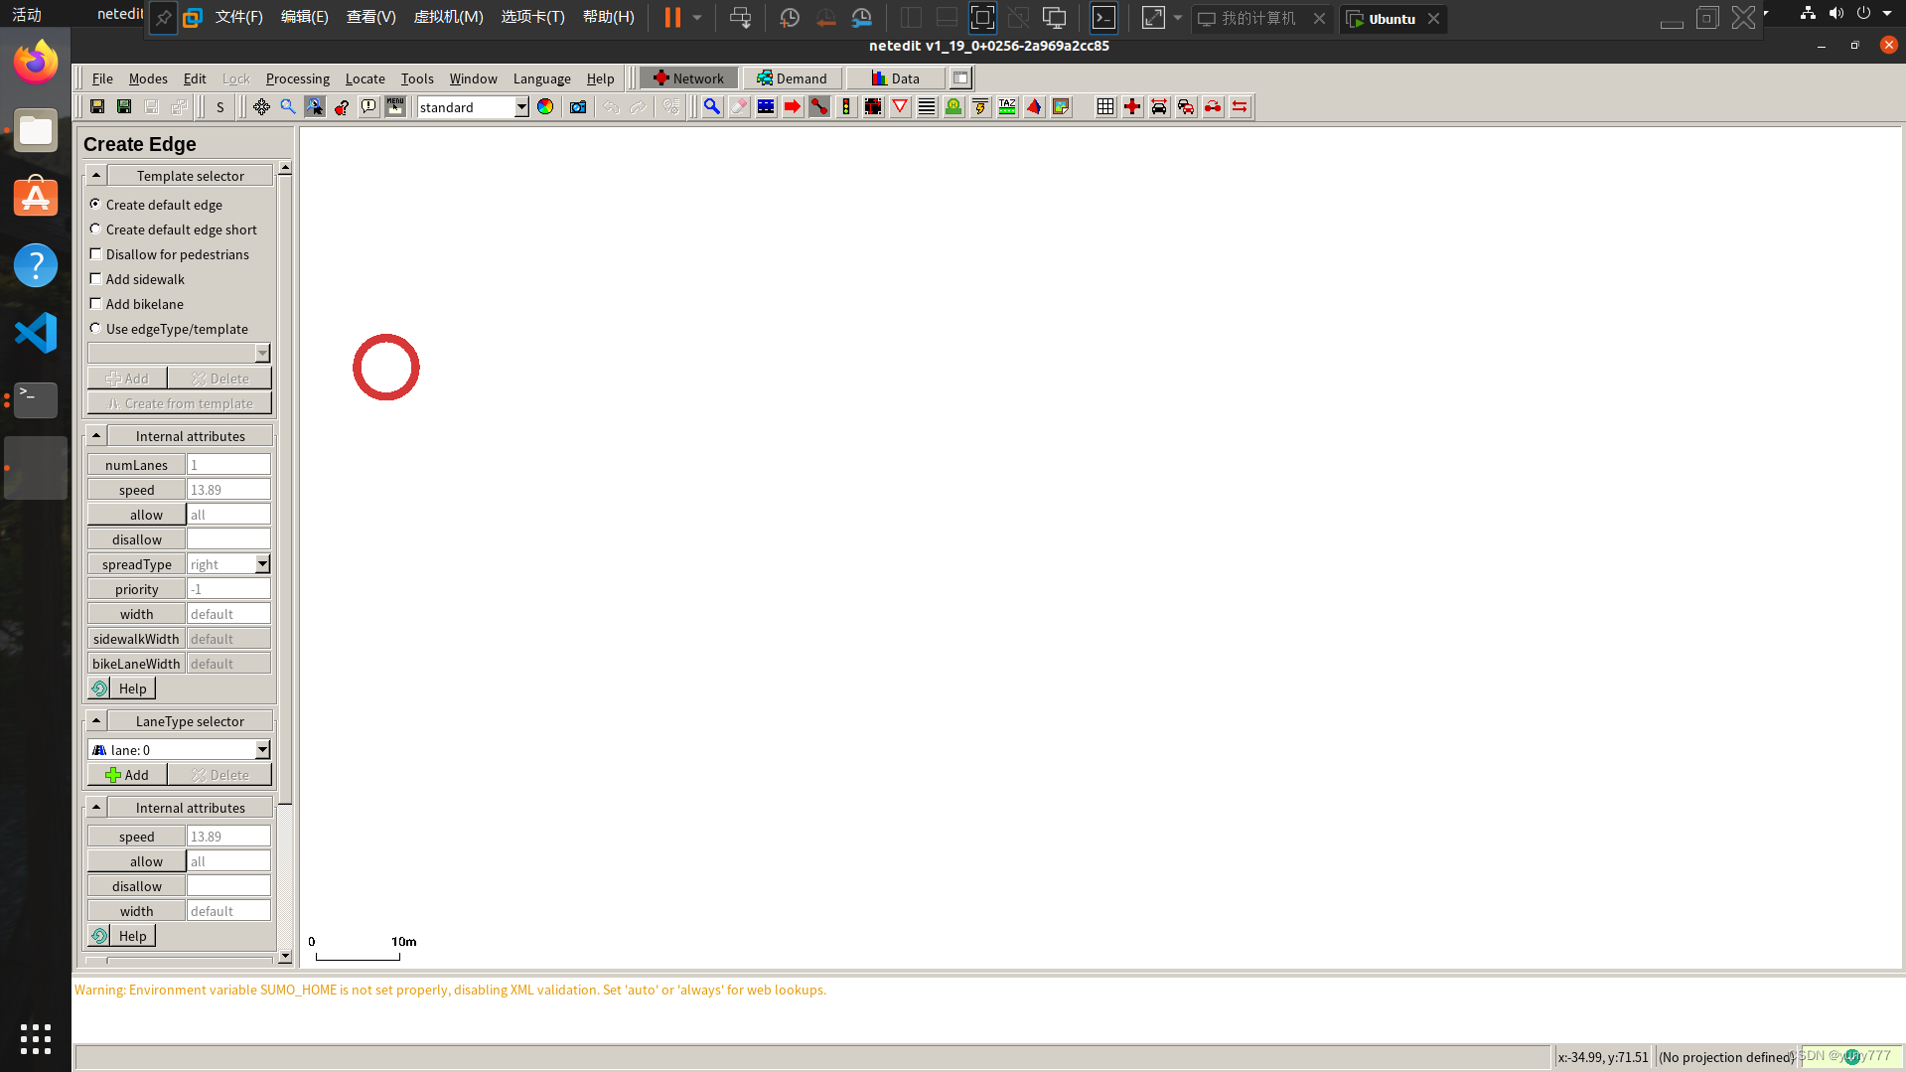
Task: Toggle the grid display icon
Action: coord(1105,106)
